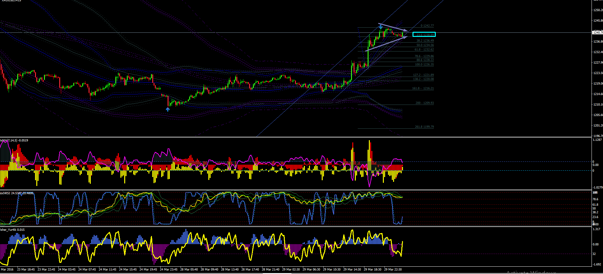Select the highlighted 23.6 1238.89 Fibonacci label
Image resolution: width=603 pixels, height=274 pixels.
tap(424, 35)
